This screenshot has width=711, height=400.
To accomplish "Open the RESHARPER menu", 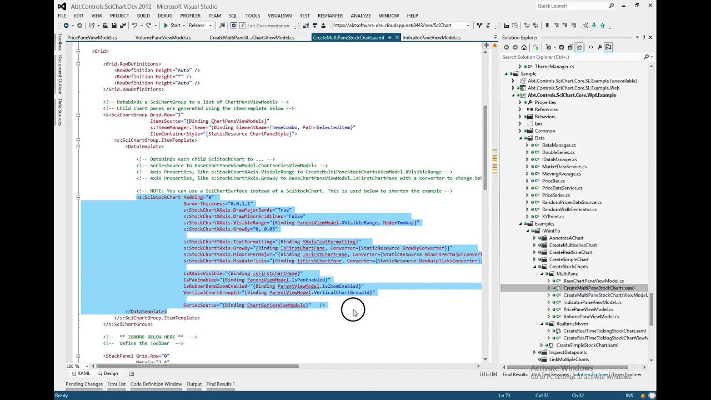I will tap(331, 16).
